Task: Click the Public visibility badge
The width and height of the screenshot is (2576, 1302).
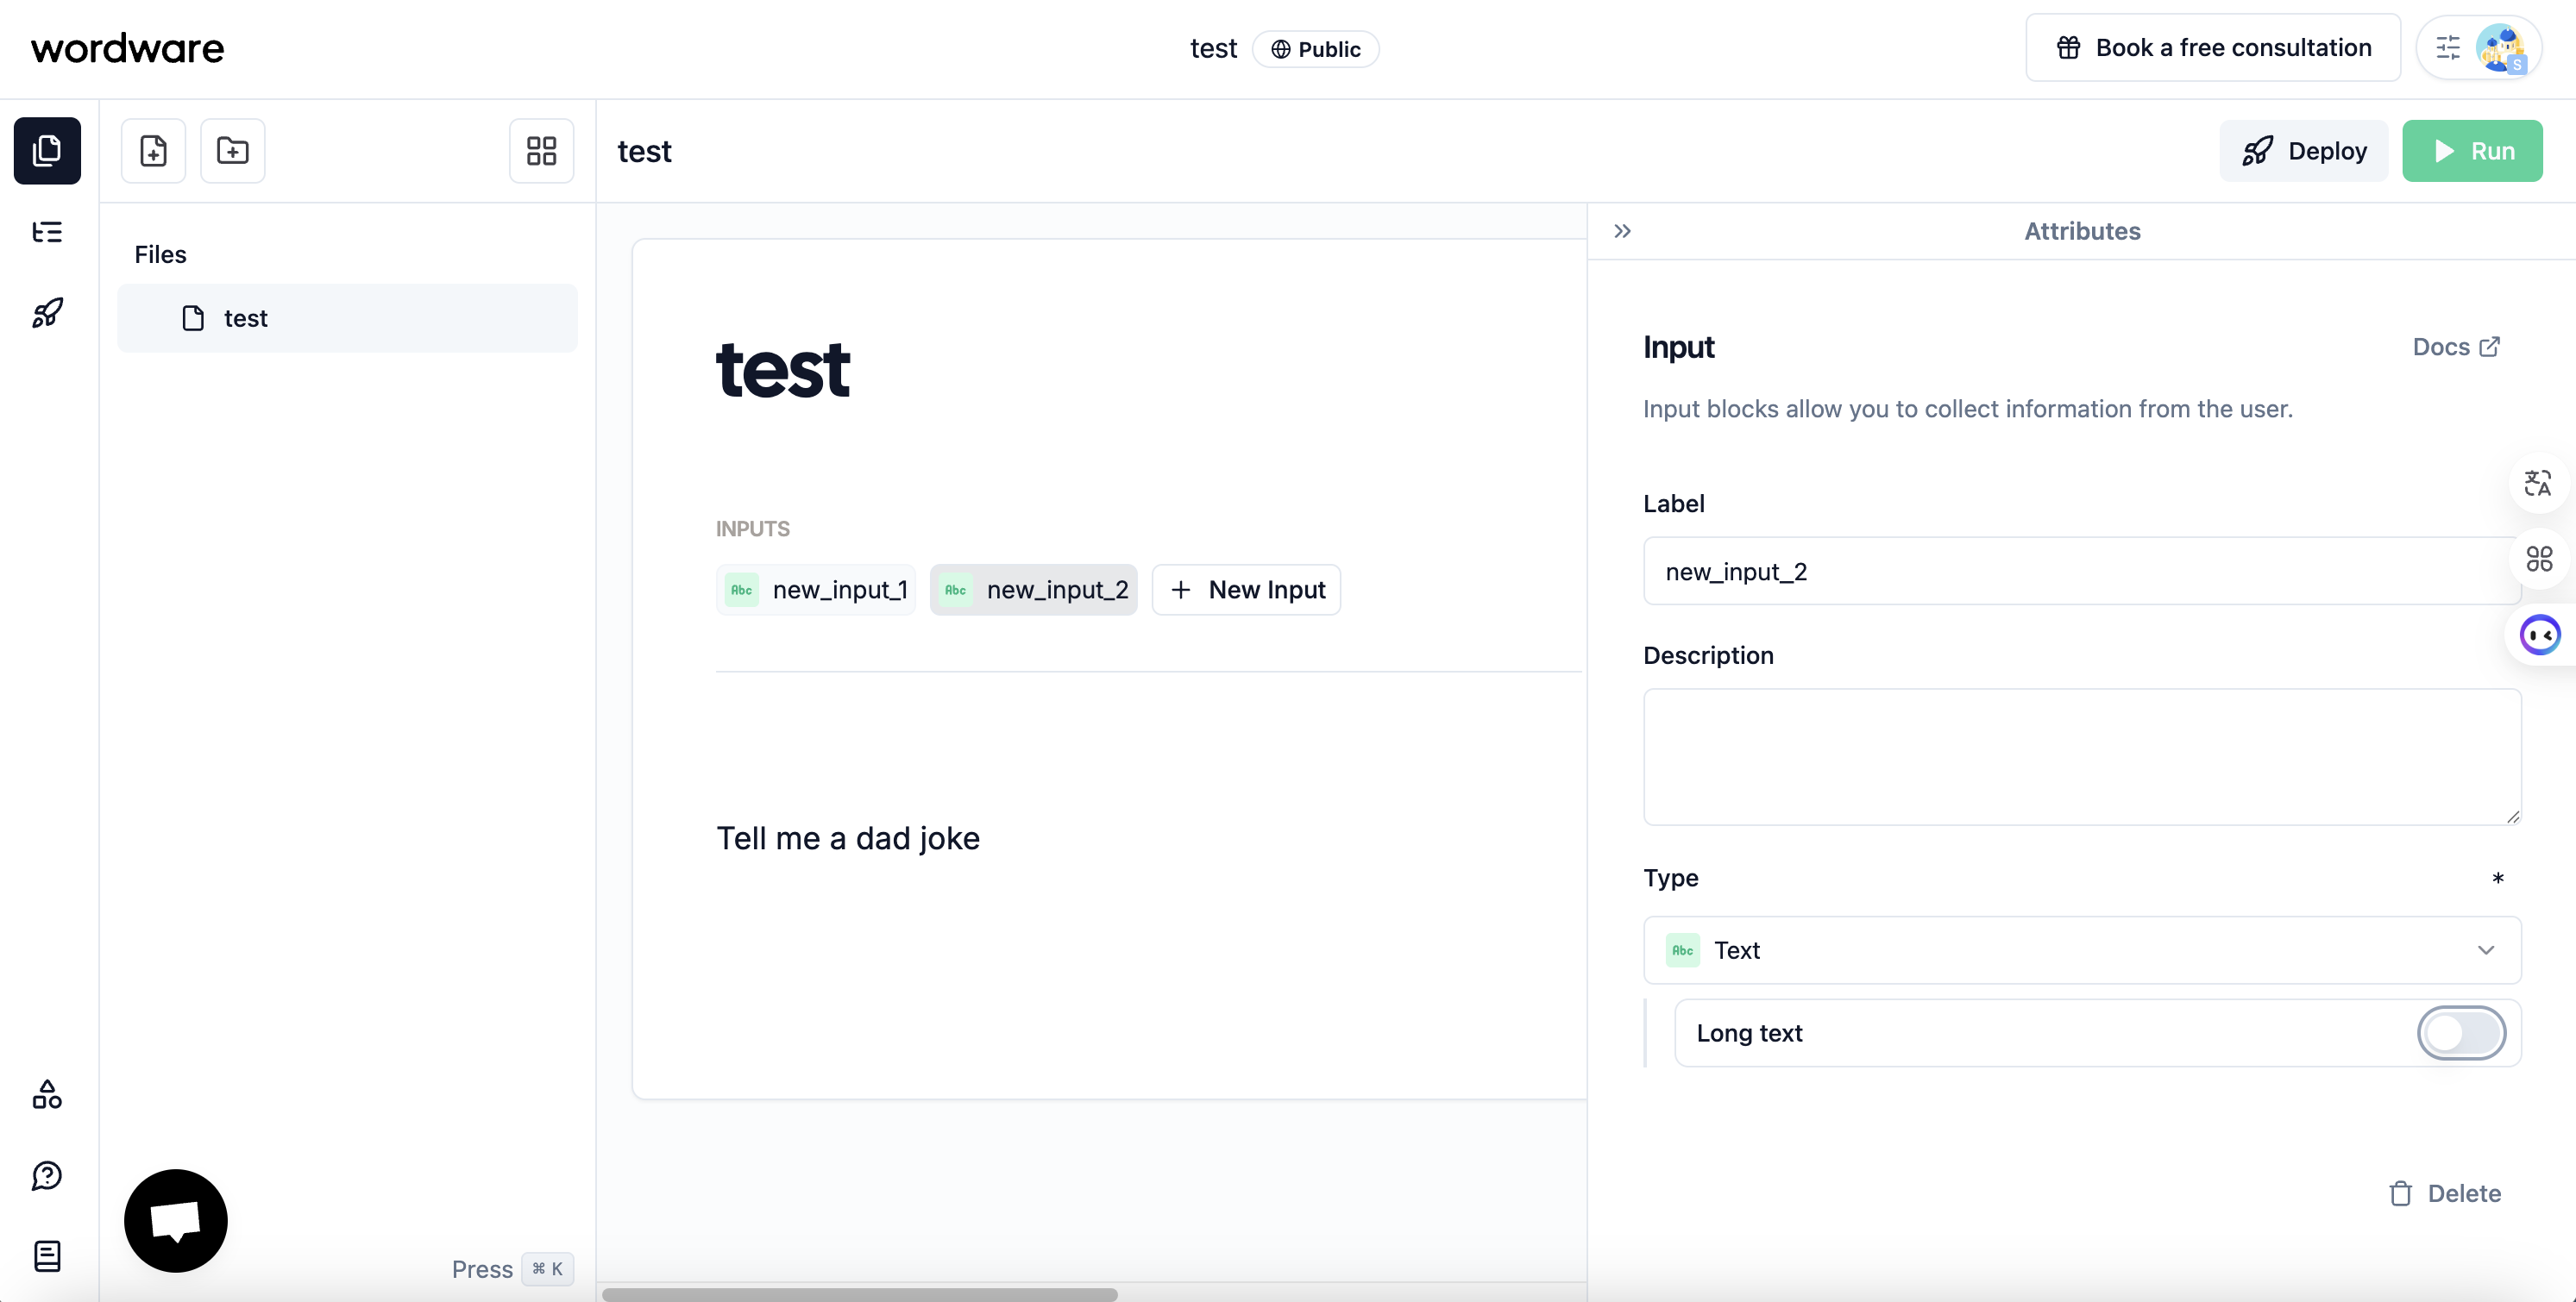Action: point(1315,49)
